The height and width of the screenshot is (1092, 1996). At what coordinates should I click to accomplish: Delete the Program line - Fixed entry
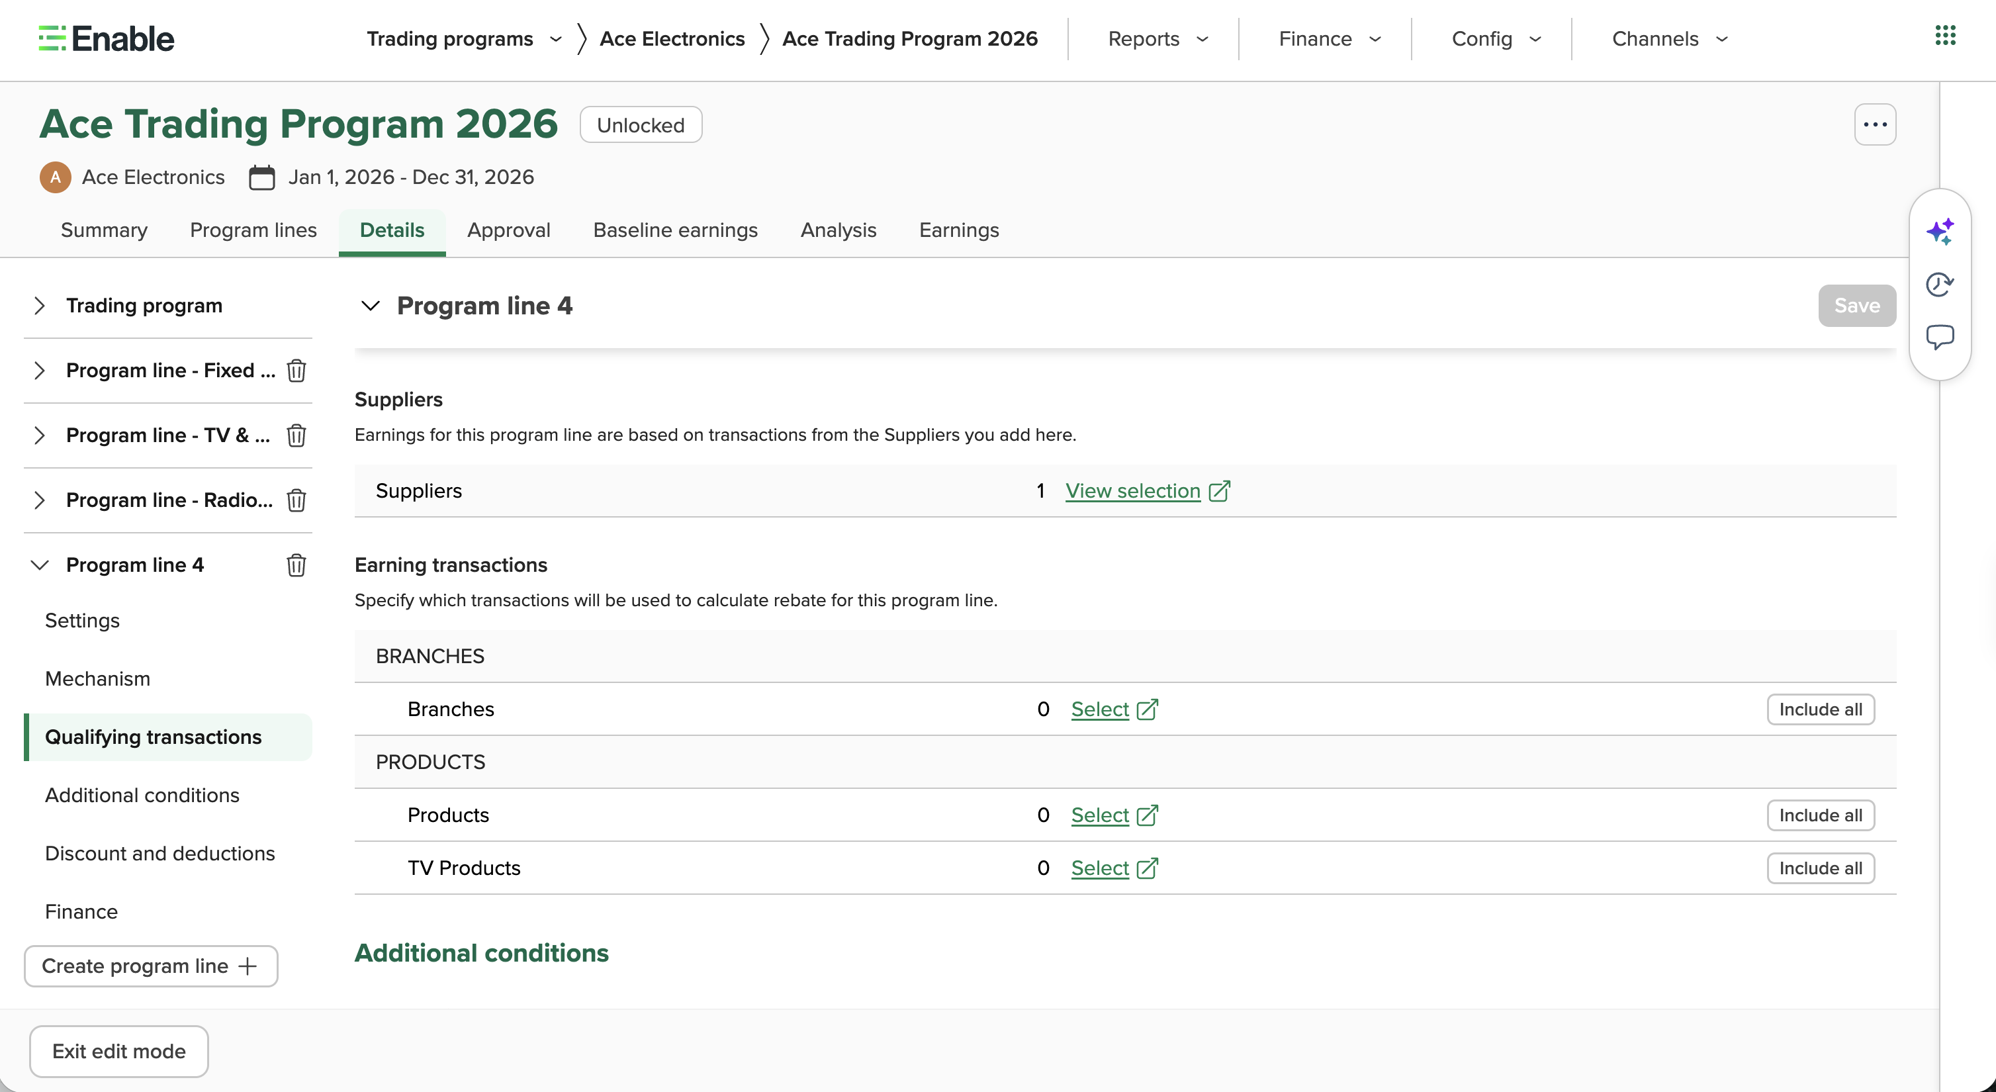click(x=296, y=371)
